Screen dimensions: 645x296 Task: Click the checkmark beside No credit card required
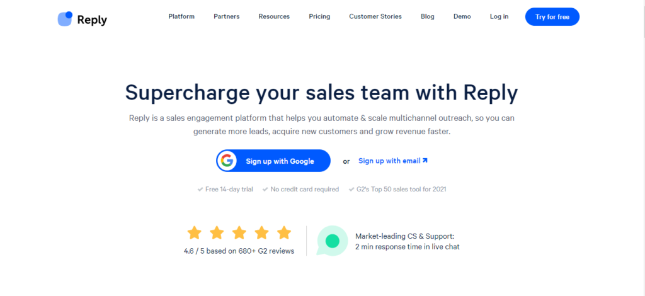point(266,189)
